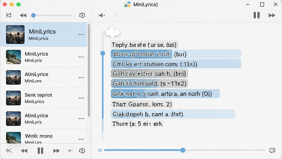Select "AtiniLyrice" track above the Whilt nrona row
282x159 pixels.
coord(36,116)
